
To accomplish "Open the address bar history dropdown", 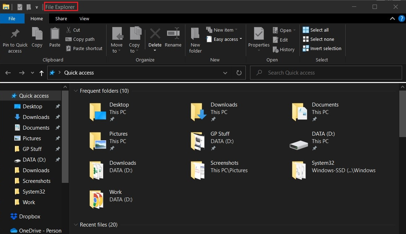I will (x=225, y=72).
